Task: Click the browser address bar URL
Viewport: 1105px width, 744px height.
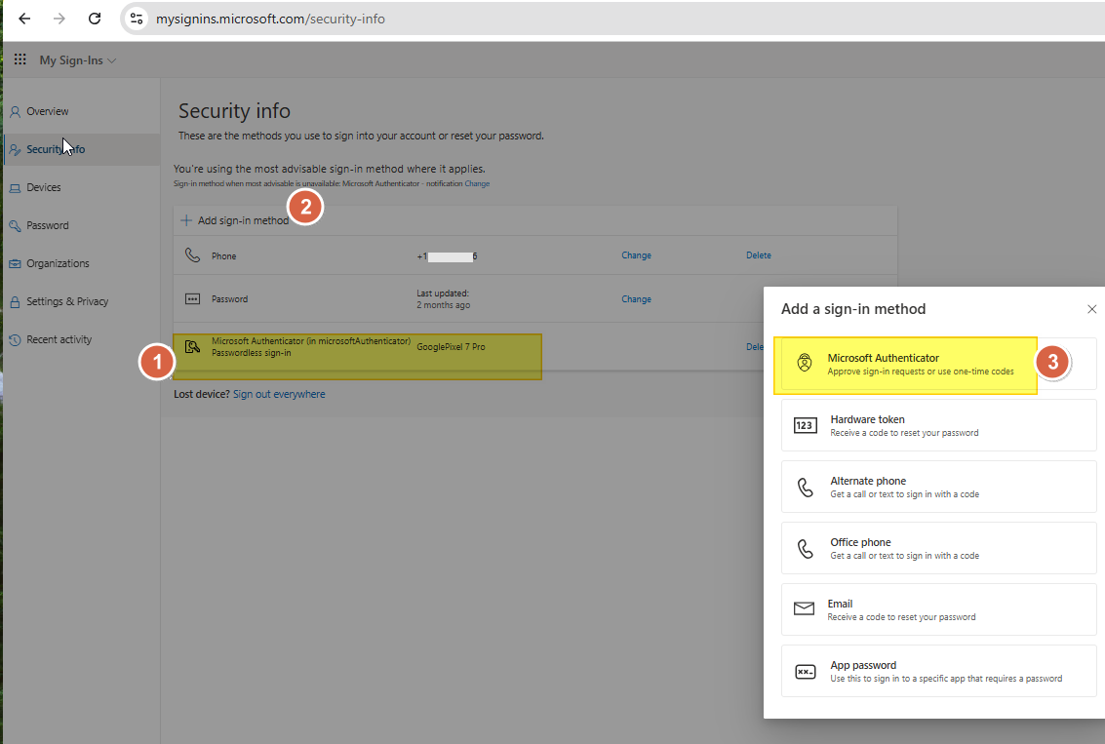Action: [x=270, y=20]
